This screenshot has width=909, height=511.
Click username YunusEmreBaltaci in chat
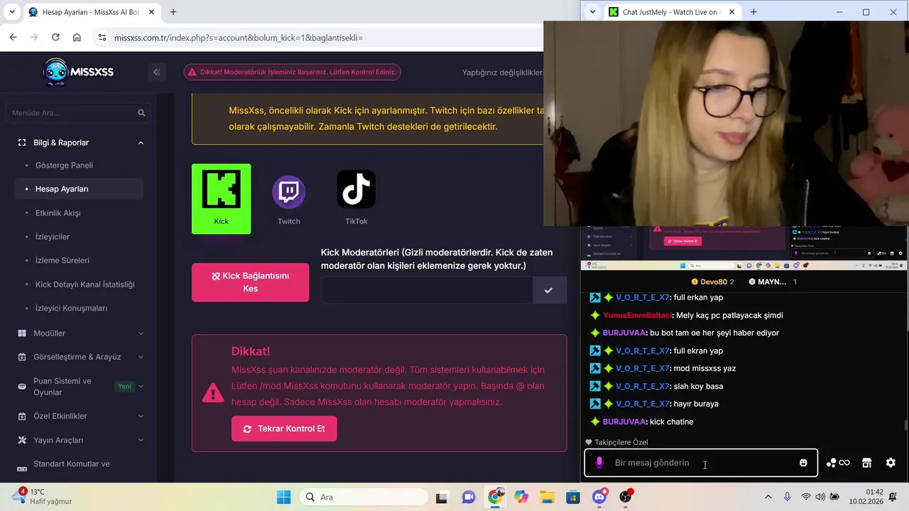(x=637, y=315)
